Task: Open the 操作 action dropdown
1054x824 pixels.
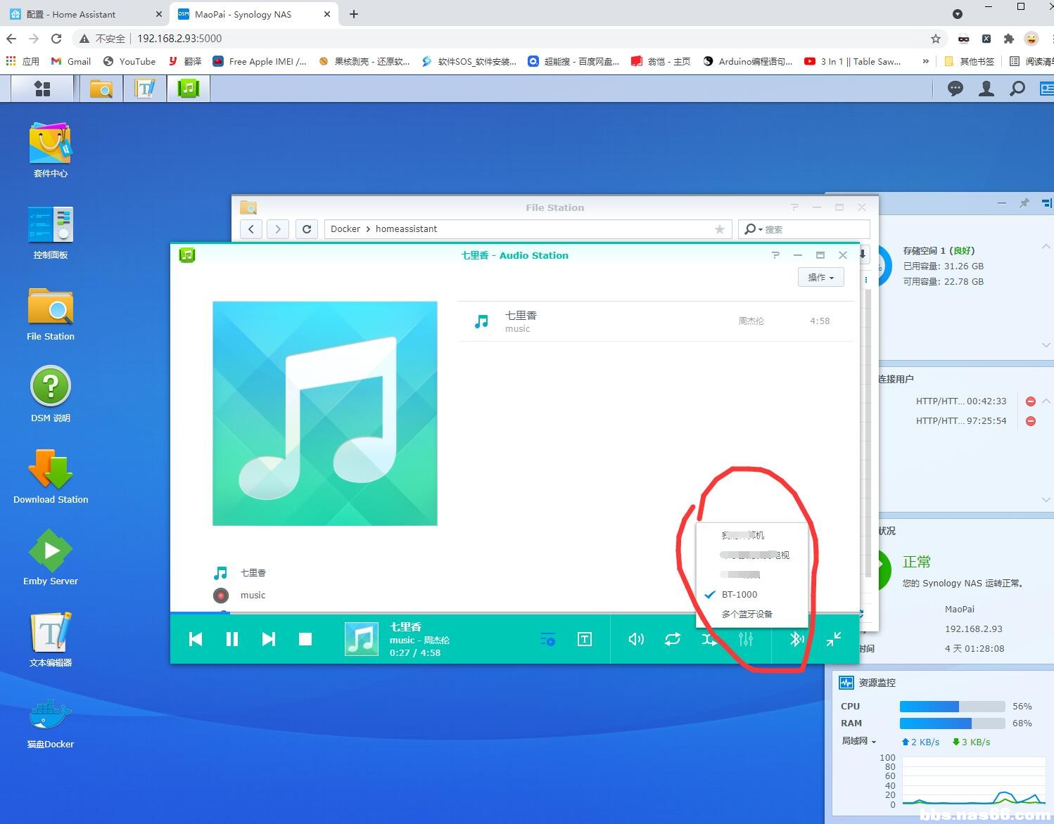Action: click(820, 278)
